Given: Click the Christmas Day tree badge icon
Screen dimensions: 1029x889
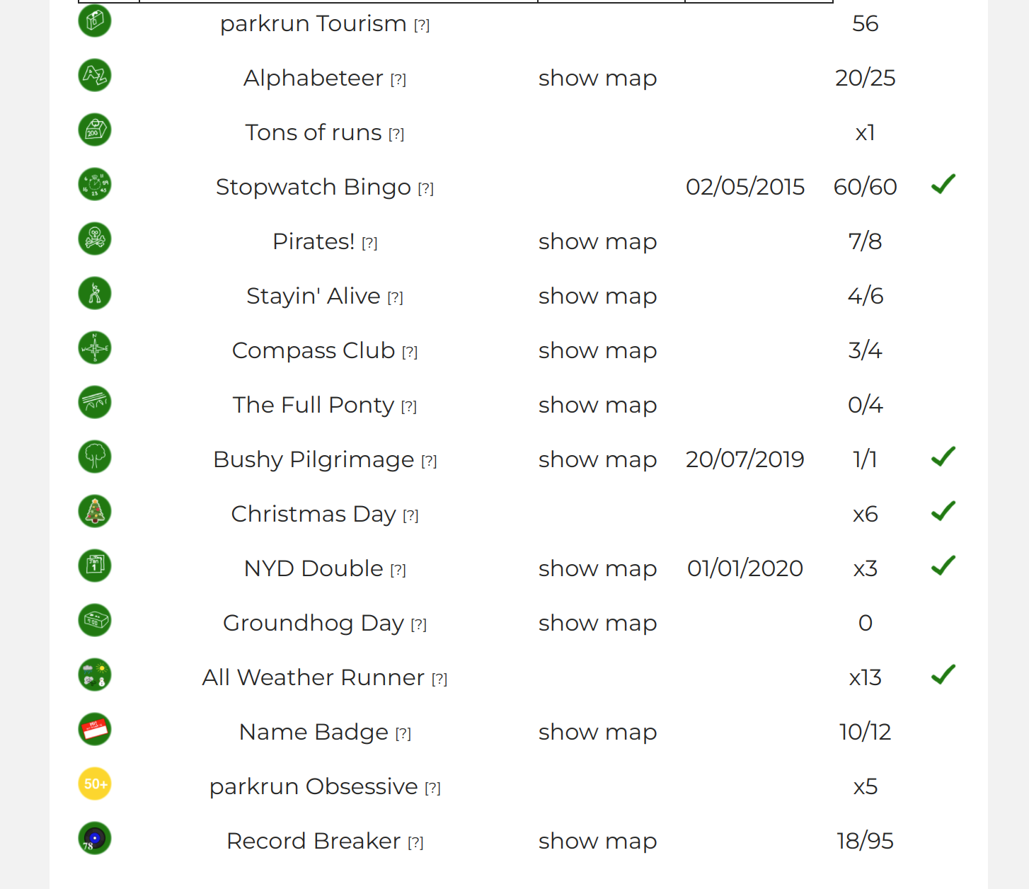Looking at the screenshot, I should coord(95,512).
